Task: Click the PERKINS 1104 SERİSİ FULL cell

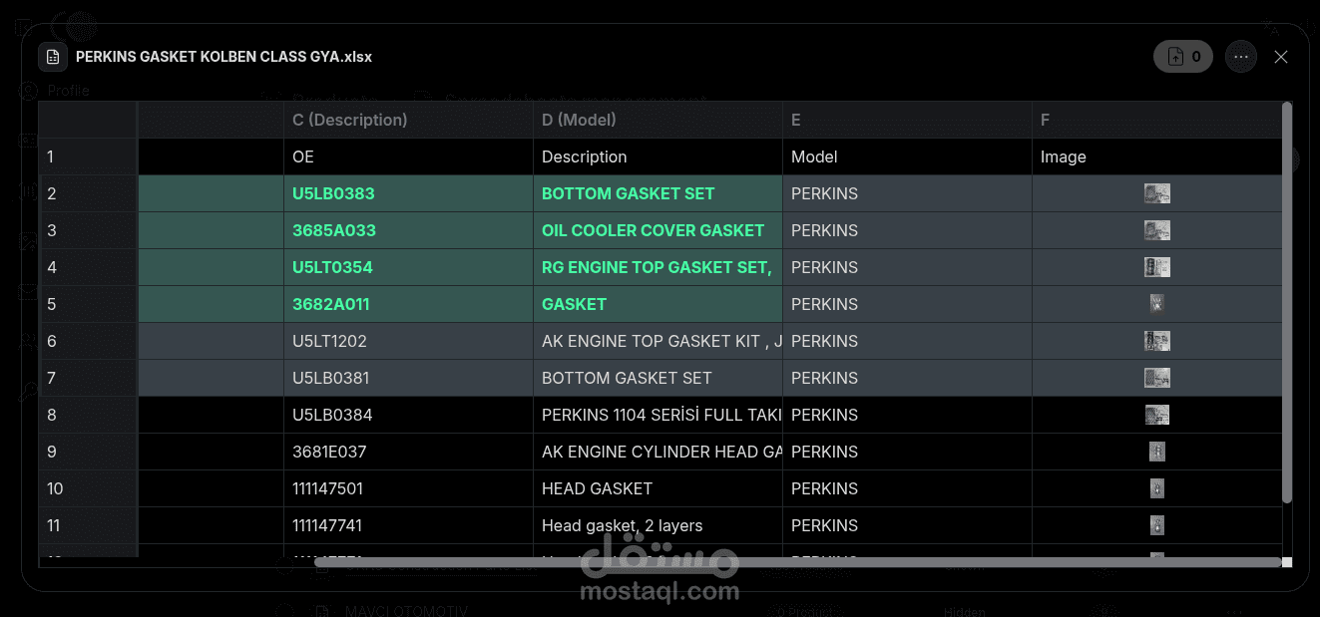Action: 658,415
